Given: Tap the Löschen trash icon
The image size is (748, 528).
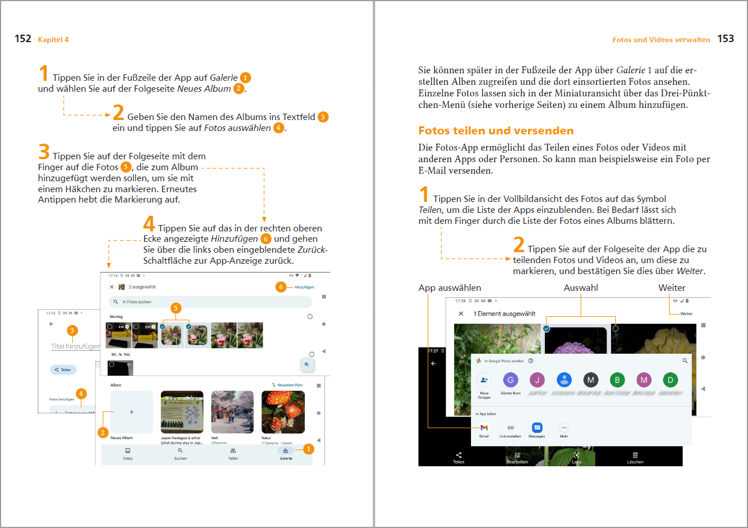Looking at the screenshot, I should click(x=635, y=455).
